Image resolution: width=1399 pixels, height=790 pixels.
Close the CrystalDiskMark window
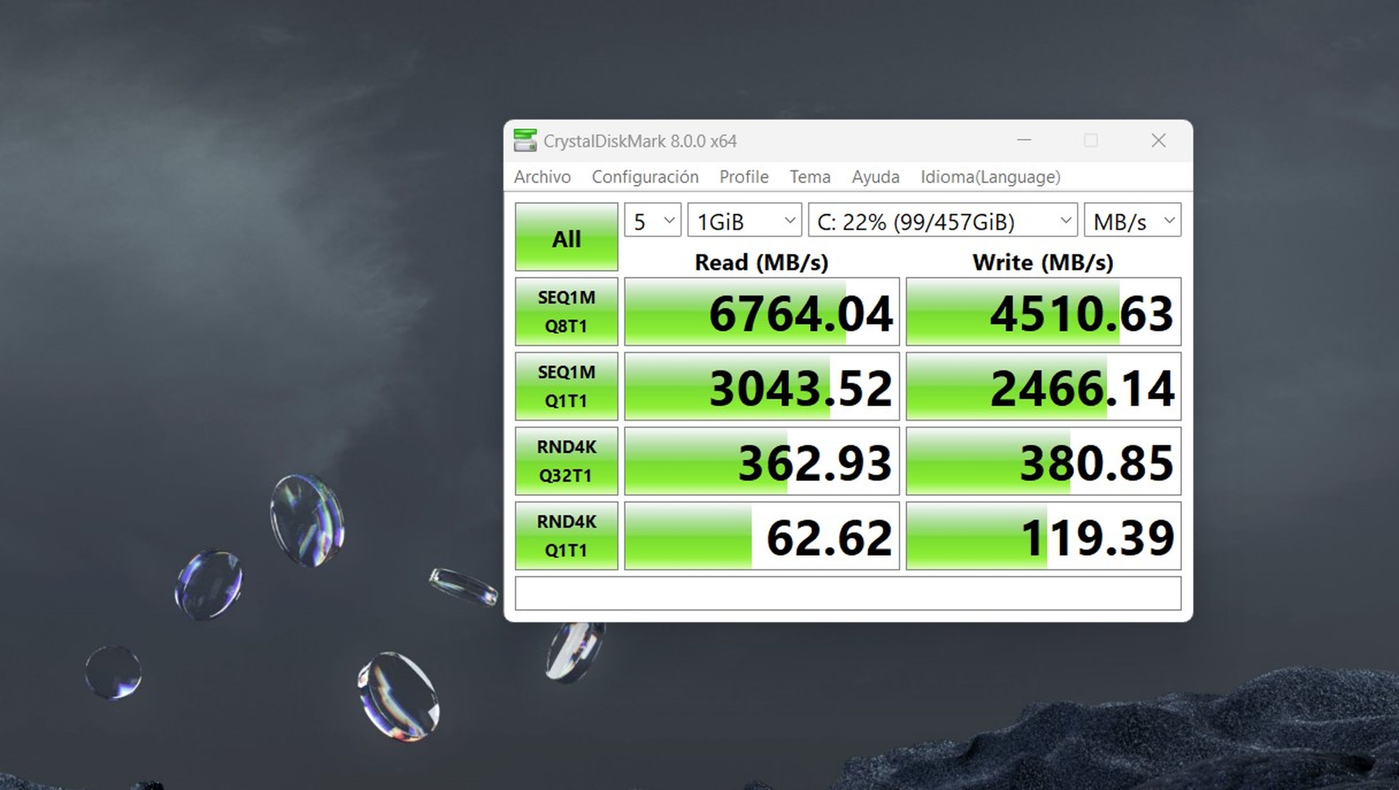(1159, 141)
